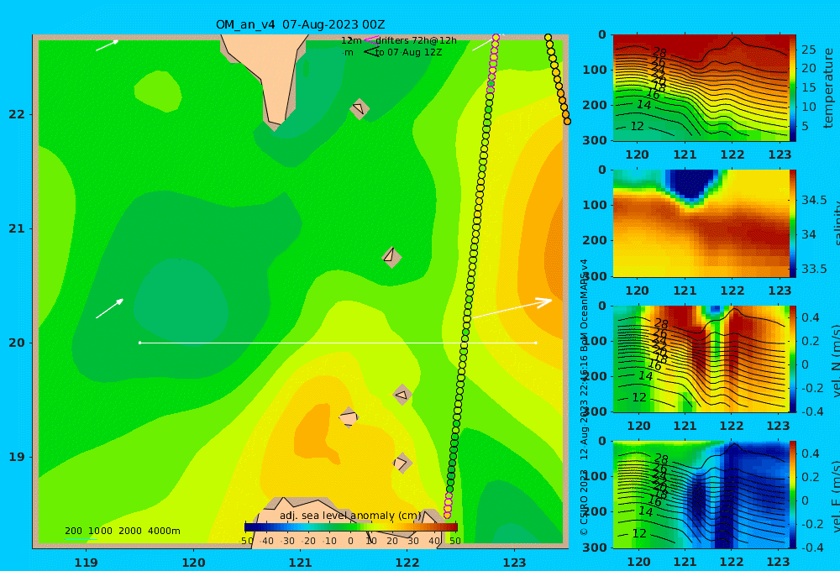This screenshot has height=571, width=840.
Task: Click latitude label 22 on the map axis
Action: [x=17, y=114]
